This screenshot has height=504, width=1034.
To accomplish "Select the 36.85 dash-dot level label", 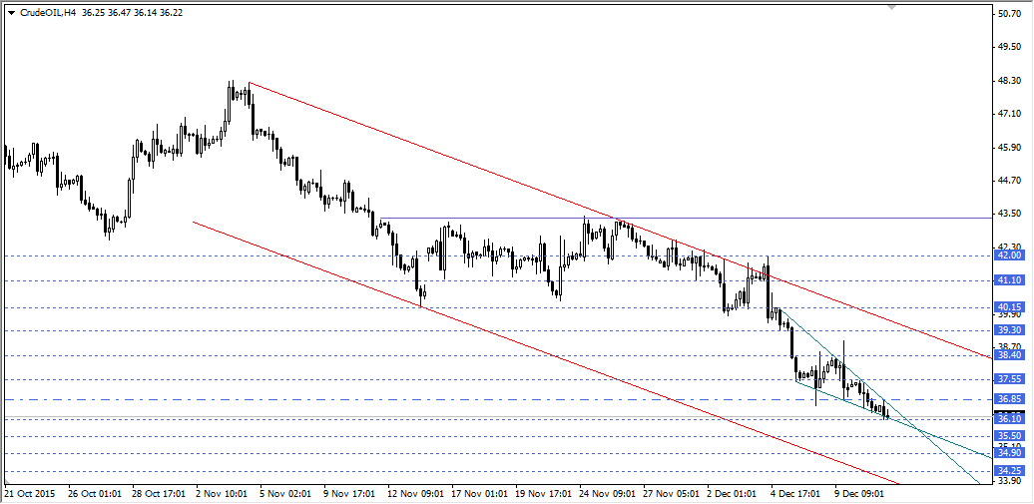I will tap(1008, 399).
